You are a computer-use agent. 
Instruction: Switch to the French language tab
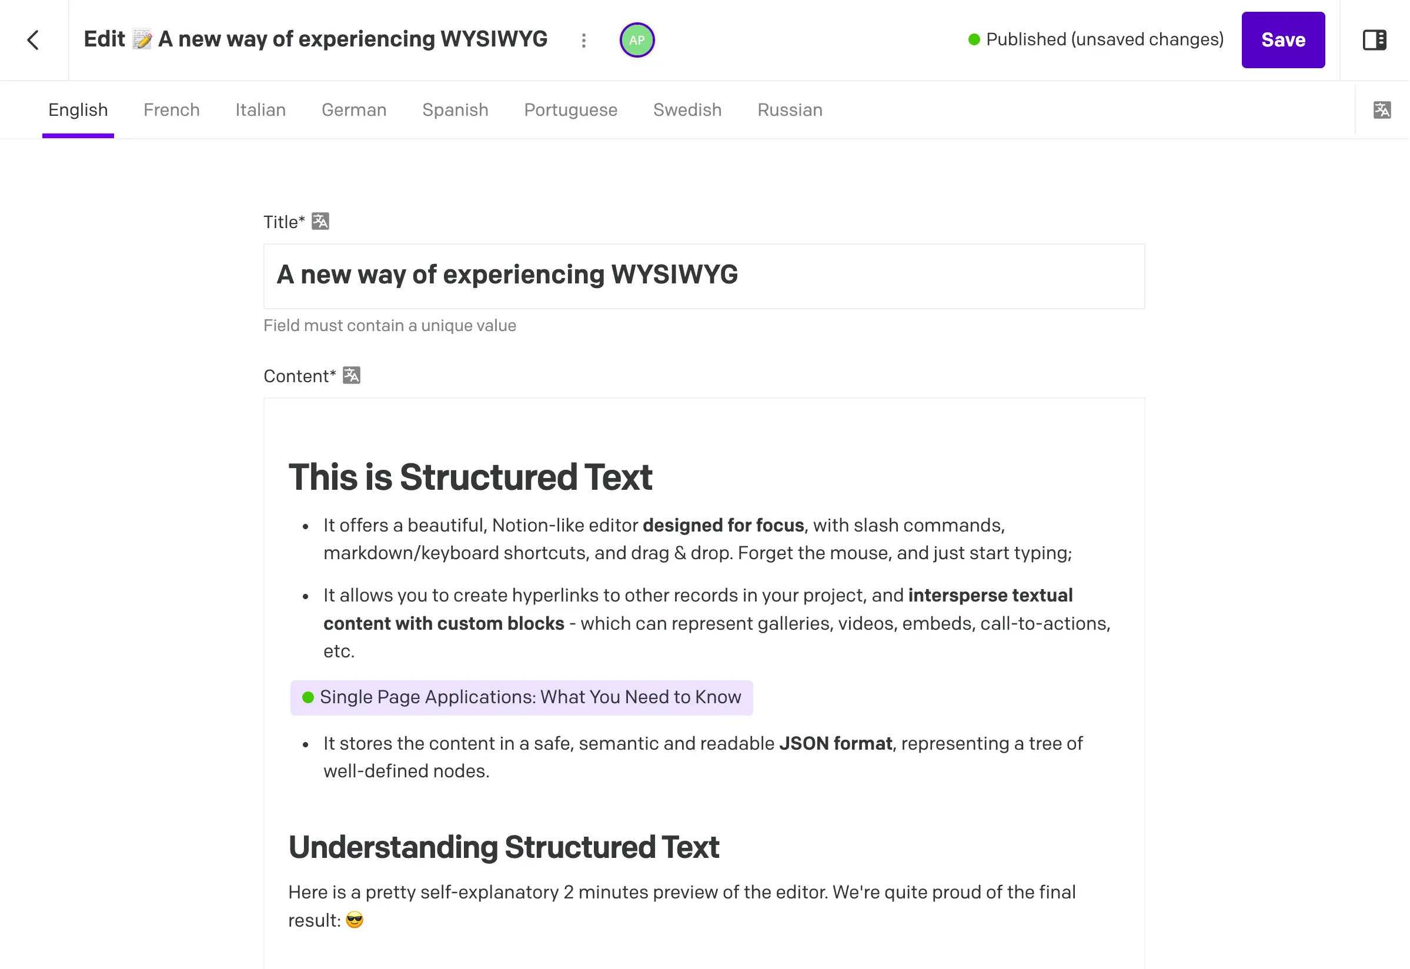172,109
